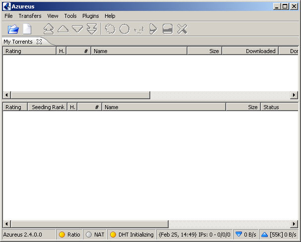Screen dimensions: 301x242
Task: Move the torrent to bottom with the double down arrow
Action: pyautogui.click(x=92, y=29)
